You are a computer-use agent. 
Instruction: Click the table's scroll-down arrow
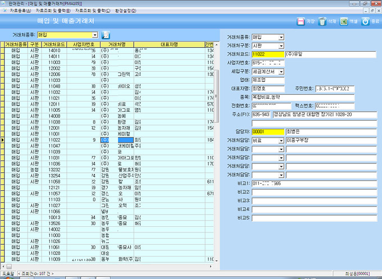click(x=216, y=260)
